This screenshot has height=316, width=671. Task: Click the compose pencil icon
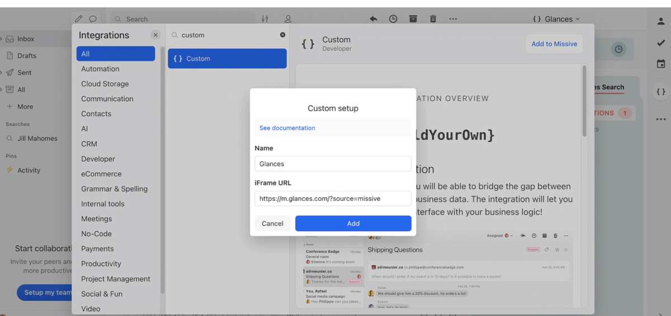click(79, 19)
